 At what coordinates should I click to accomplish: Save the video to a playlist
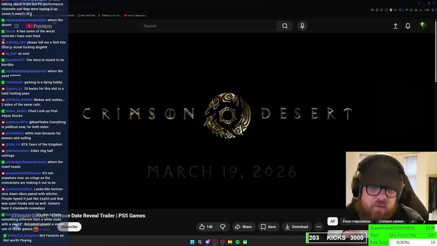(268, 227)
